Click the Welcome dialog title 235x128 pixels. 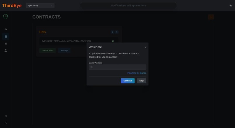(95, 47)
